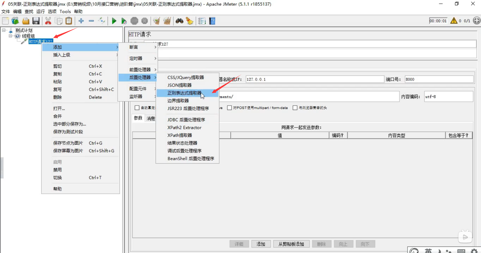This screenshot has width=481, height=253.
Task: Start test without pauses icon
Action: pyautogui.click(x=124, y=21)
